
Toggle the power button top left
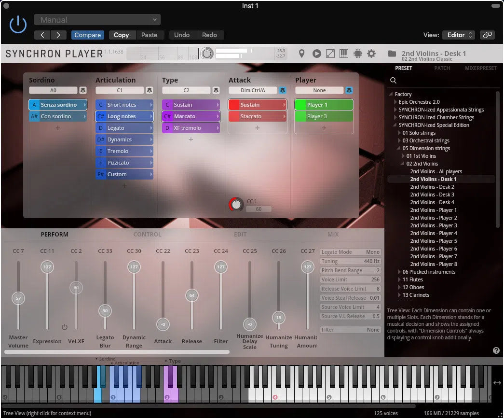(18, 24)
